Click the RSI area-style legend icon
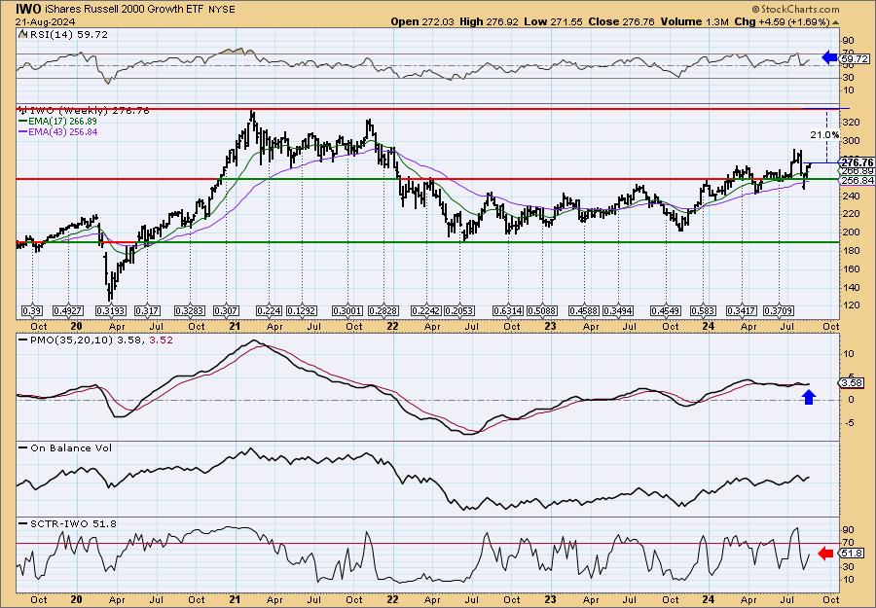 pos(21,34)
